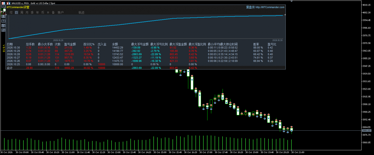
Task: Select the 周 weekly tab
Action: [22, 12]
